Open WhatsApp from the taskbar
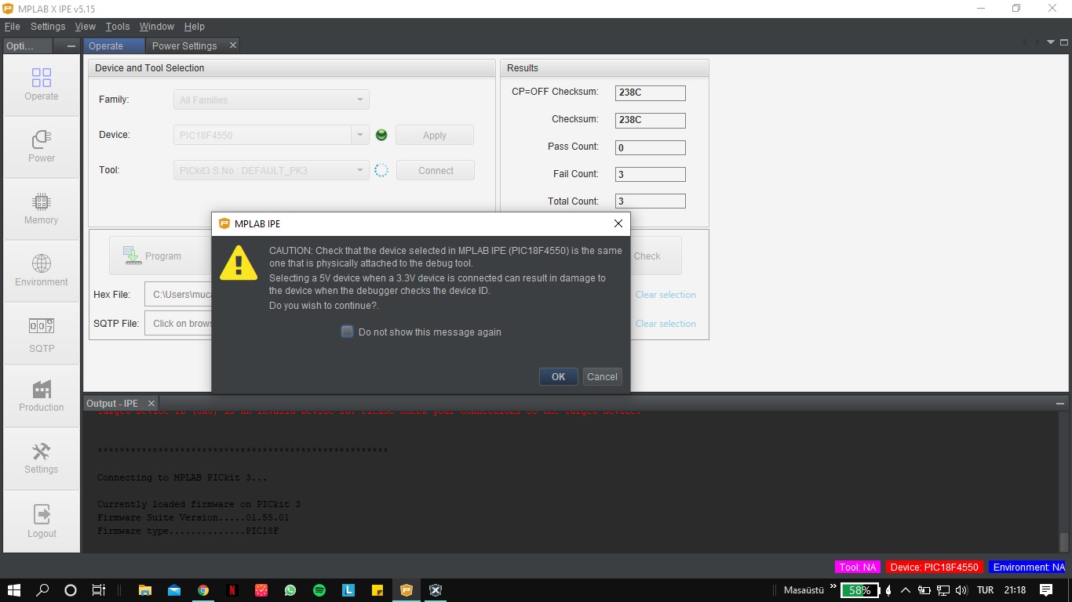The image size is (1072, 602). pyautogui.click(x=290, y=590)
